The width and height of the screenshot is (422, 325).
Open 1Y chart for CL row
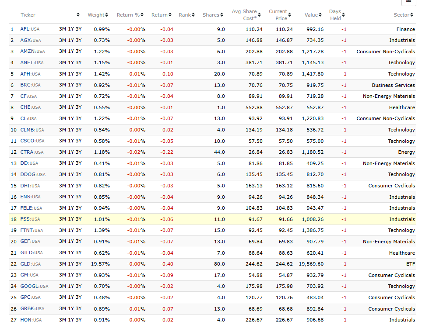pos(71,118)
